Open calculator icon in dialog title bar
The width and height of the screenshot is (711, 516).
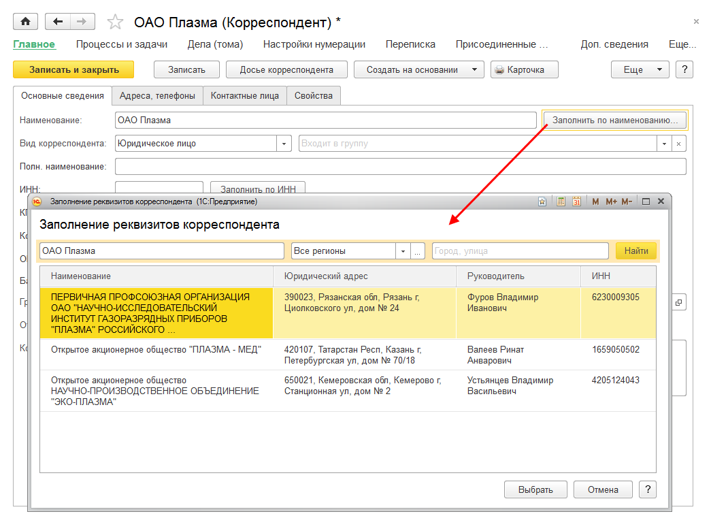point(561,201)
